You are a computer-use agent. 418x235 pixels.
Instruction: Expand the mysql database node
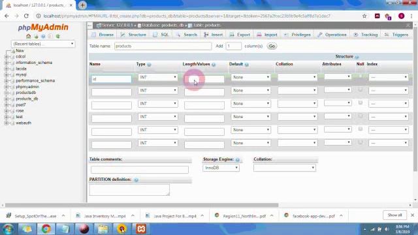tap(7, 75)
